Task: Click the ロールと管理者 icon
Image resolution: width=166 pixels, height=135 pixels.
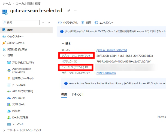Action: pos(9,118)
